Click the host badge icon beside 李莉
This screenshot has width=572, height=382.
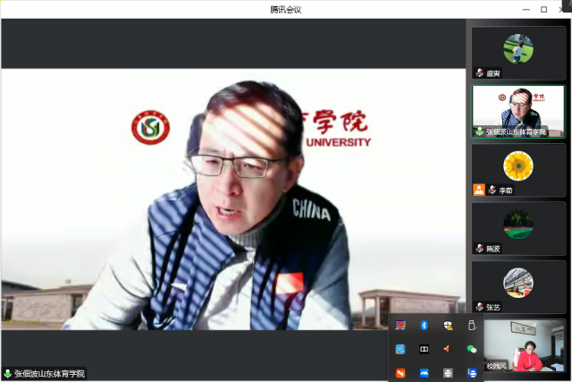point(479,190)
